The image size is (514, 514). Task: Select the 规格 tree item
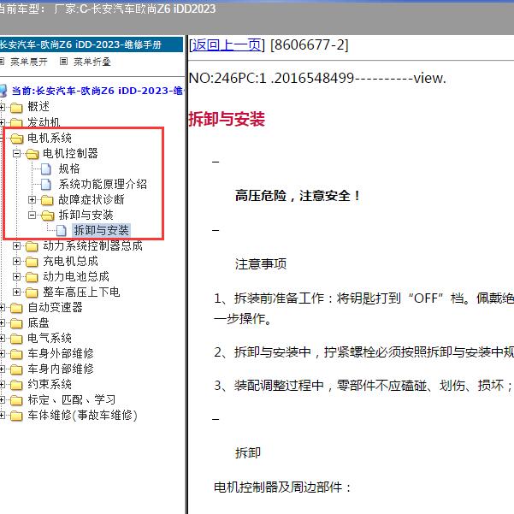(x=69, y=168)
